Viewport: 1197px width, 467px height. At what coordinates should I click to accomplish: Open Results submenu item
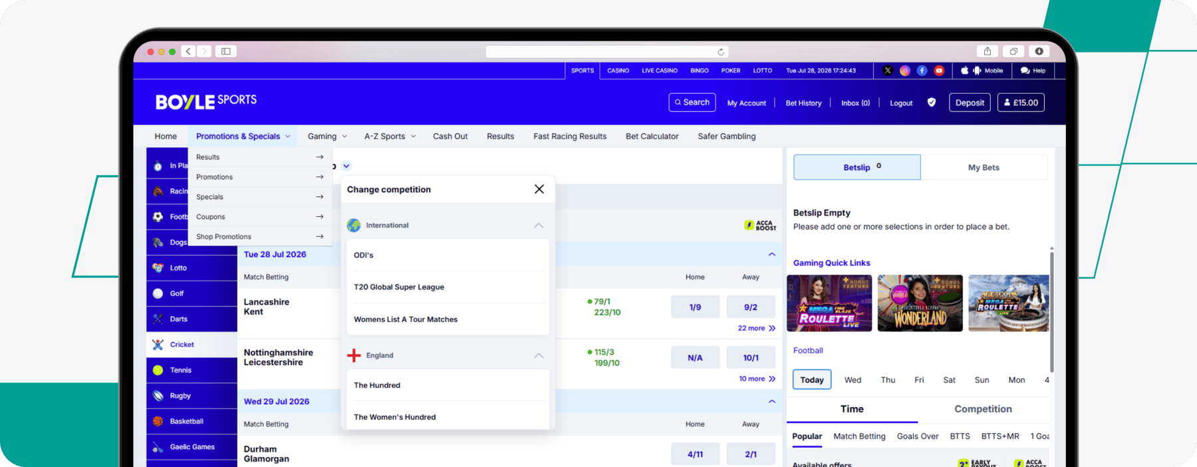[x=259, y=157]
